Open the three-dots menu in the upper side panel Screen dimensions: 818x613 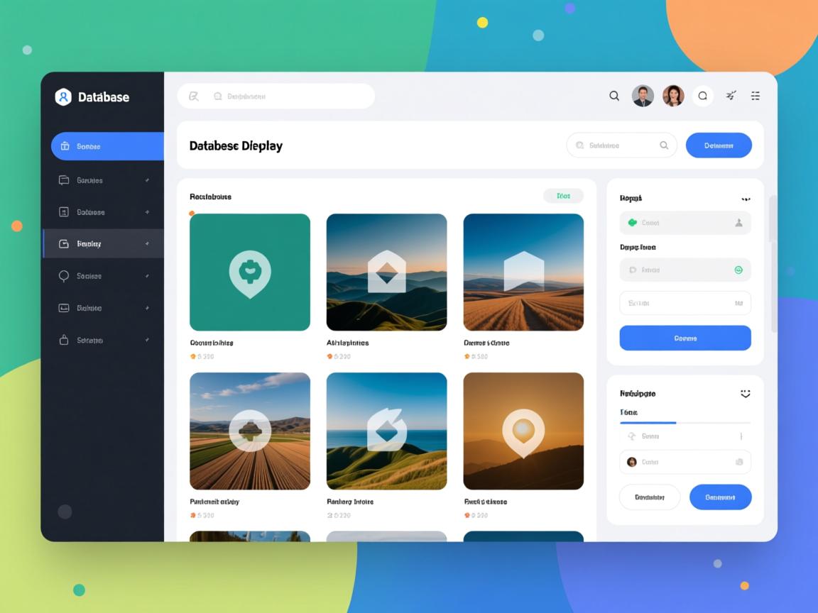746,199
